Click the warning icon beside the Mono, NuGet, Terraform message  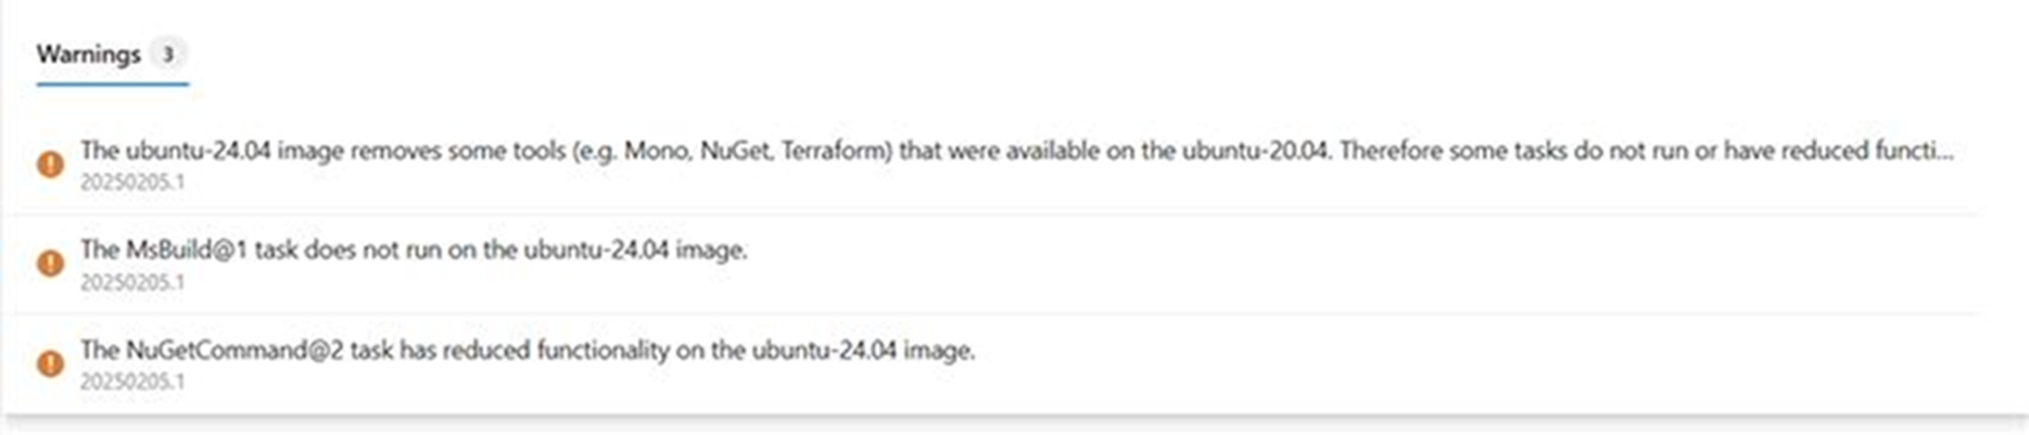pyautogui.click(x=50, y=165)
